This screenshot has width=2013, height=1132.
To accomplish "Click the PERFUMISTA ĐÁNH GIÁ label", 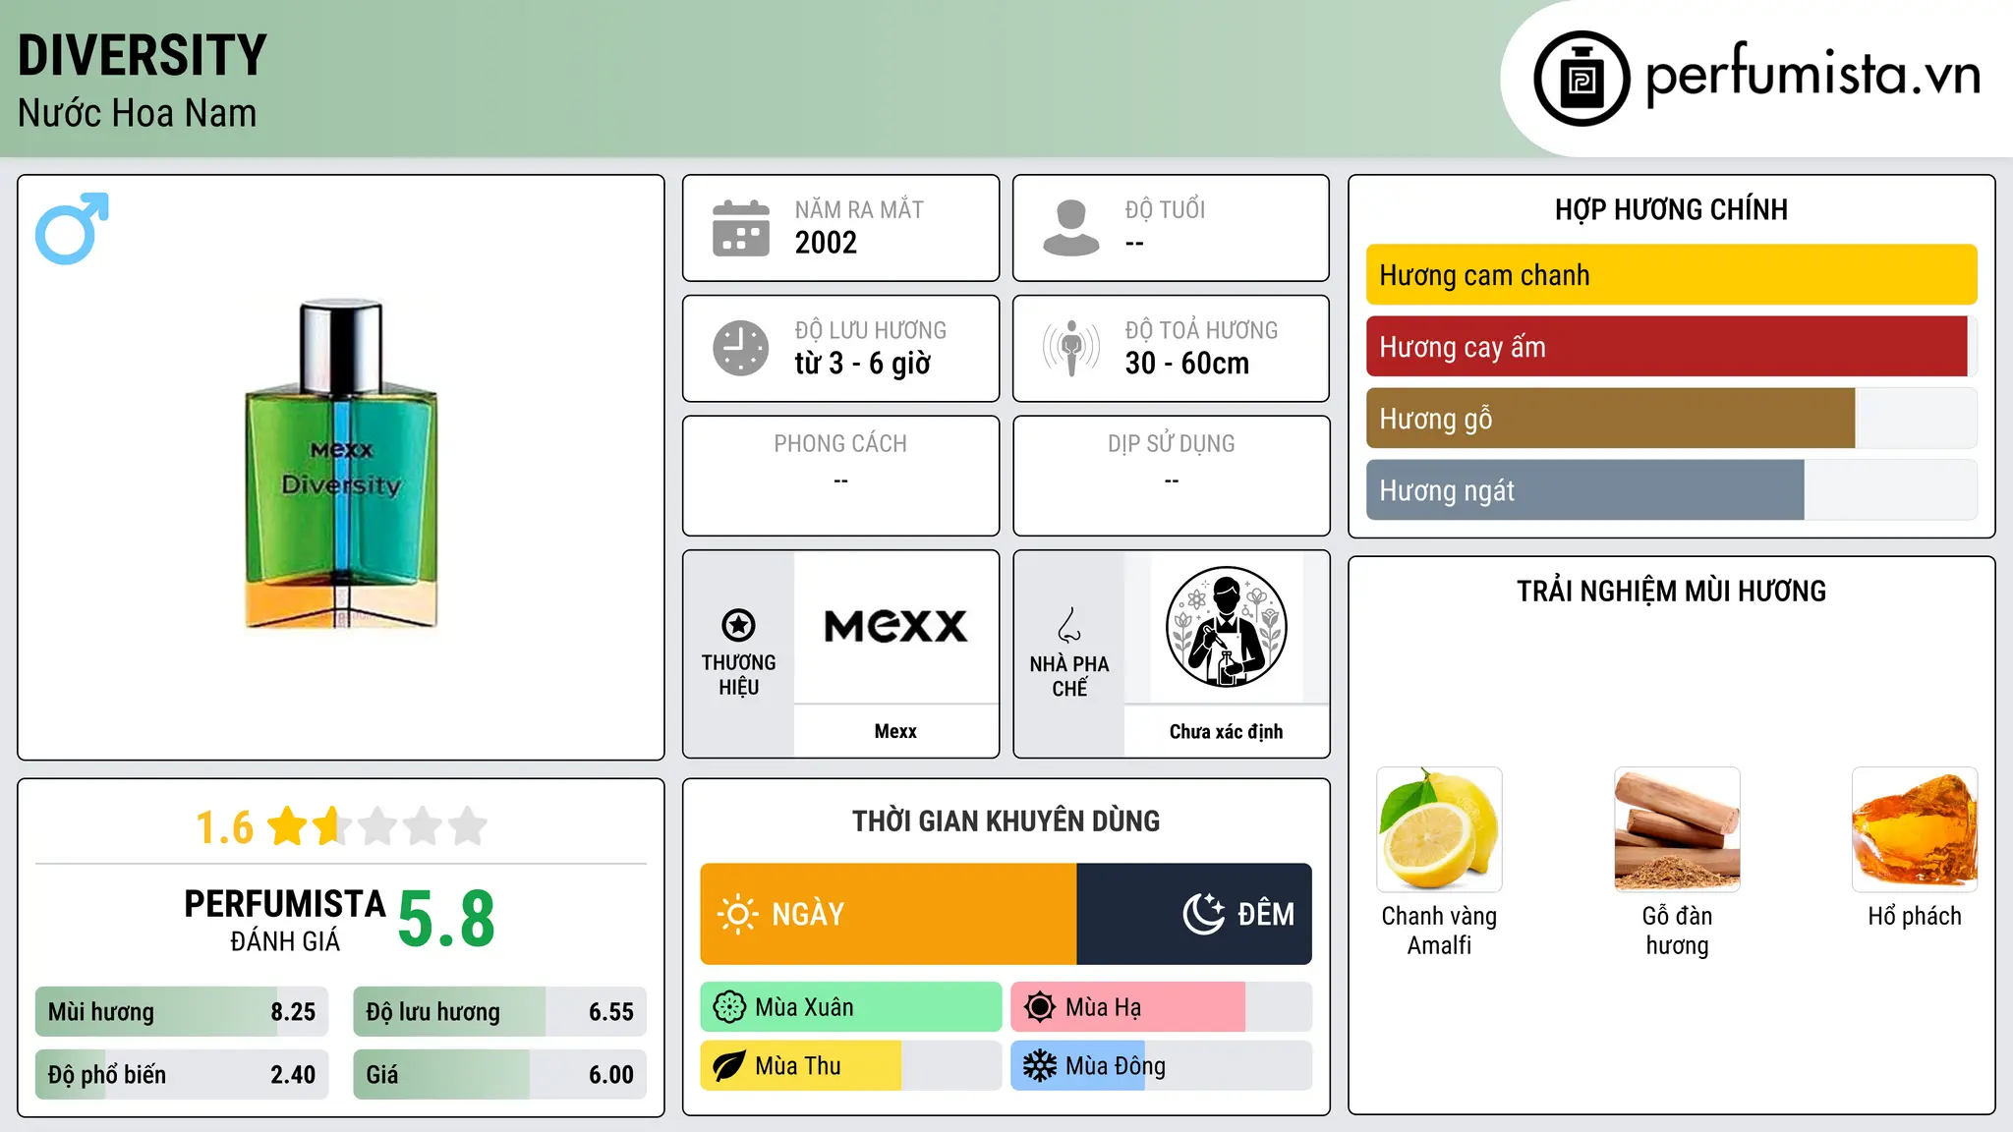I will click(x=285, y=920).
